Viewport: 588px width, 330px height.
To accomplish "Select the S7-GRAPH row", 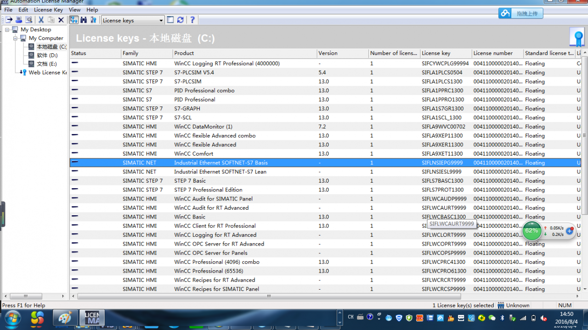I will pyautogui.click(x=326, y=109).
